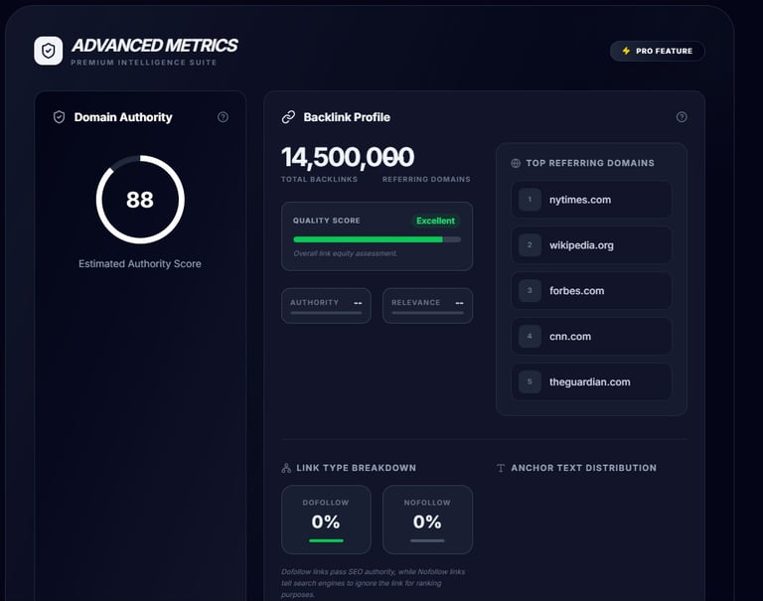Open the wikipedia.org referring domain row
The image size is (763, 601).
(591, 245)
